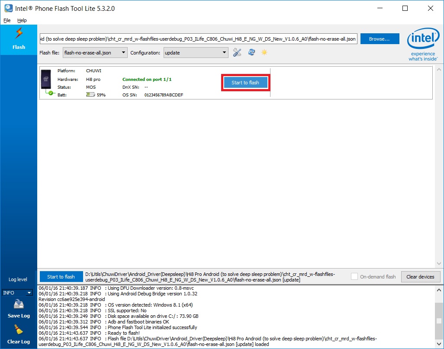This screenshot has width=444, height=349.
Task: Click the log panel scroll up arrow
Action: tap(439, 290)
